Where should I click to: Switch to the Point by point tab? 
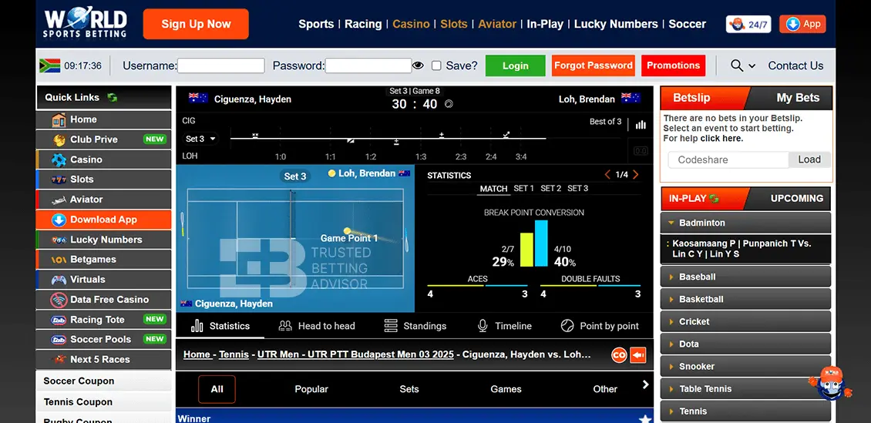click(600, 326)
